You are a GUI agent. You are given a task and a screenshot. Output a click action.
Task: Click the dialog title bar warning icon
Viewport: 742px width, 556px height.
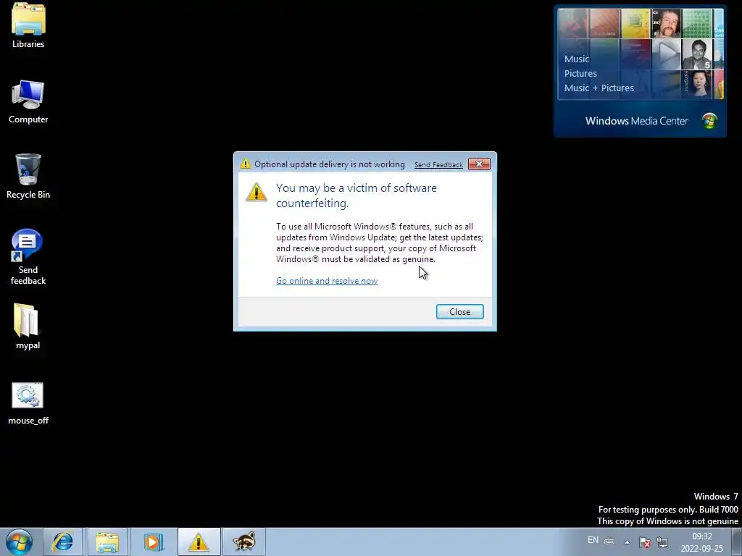(245, 164)
